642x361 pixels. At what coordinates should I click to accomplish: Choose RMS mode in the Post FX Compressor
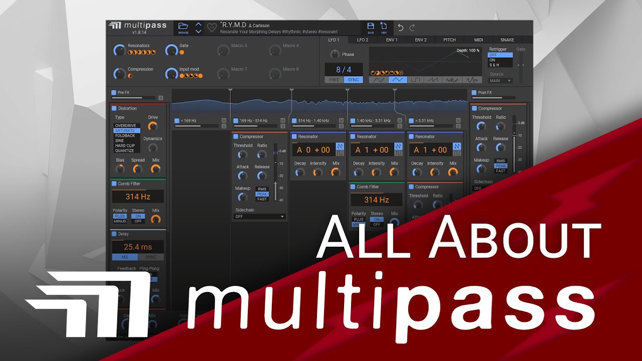point(501,161)
